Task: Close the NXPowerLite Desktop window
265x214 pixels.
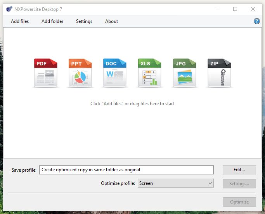Action: click(253, 9)
